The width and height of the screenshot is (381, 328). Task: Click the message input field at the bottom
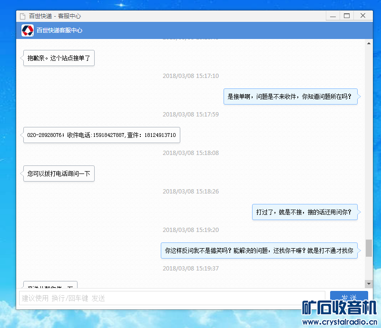[171, 298]
